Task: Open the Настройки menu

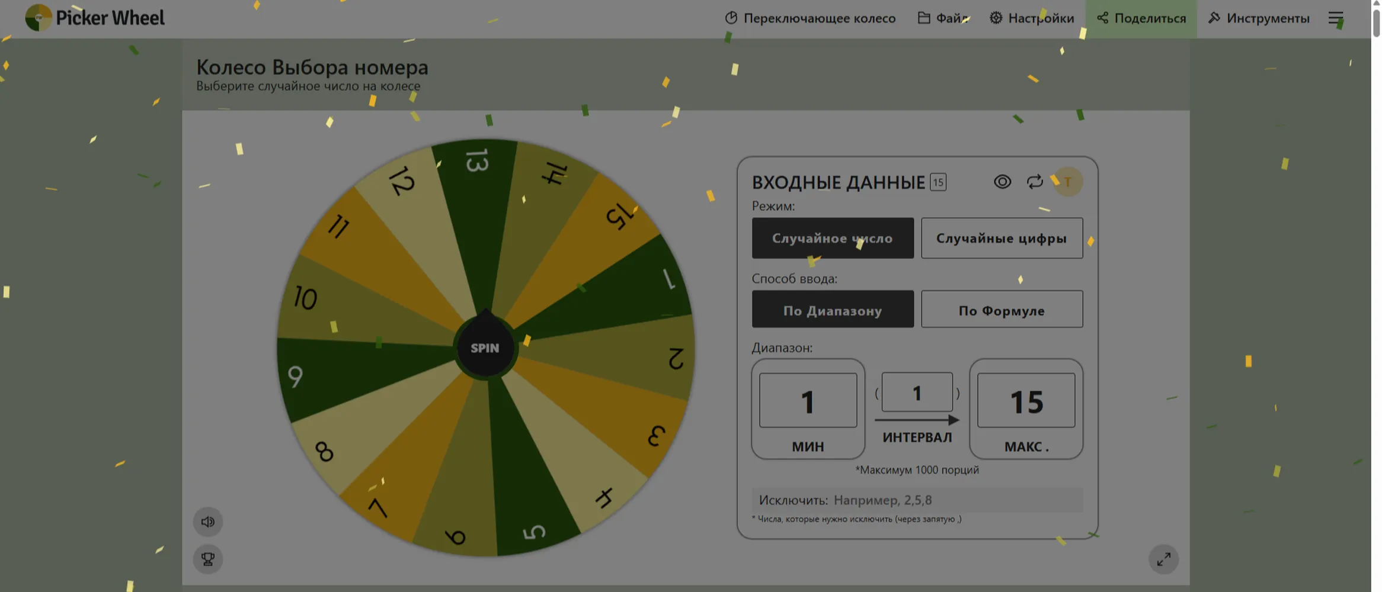Action: [1032, 18]
